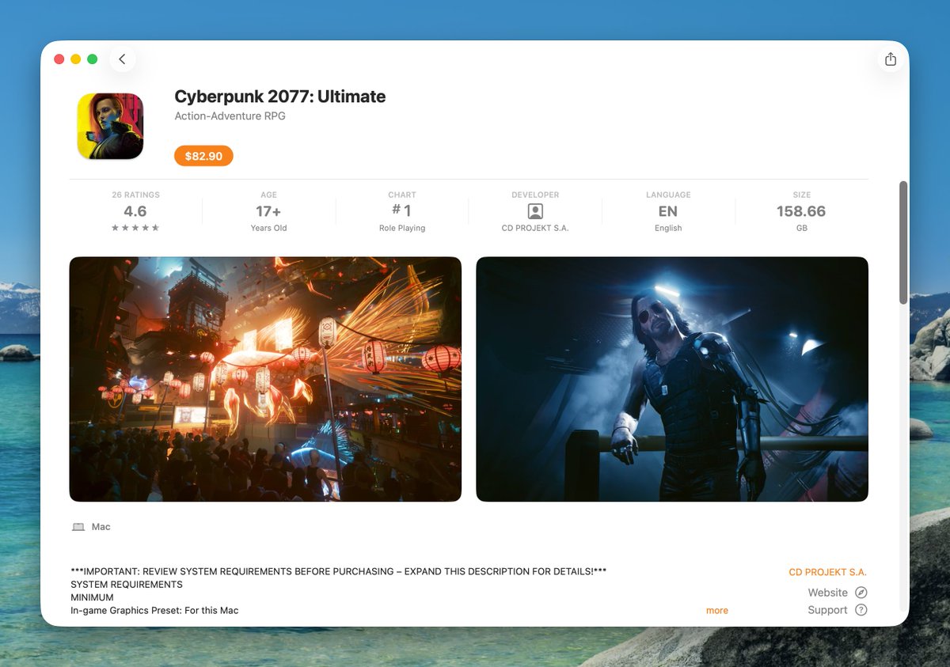Click the Website compass icon
The width and height of the screenshot is (950, 667).
[x=861, y=593]
